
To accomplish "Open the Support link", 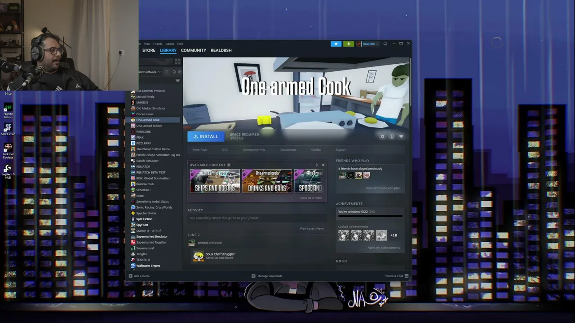I will pyautogui.click(x=341, y=150).
